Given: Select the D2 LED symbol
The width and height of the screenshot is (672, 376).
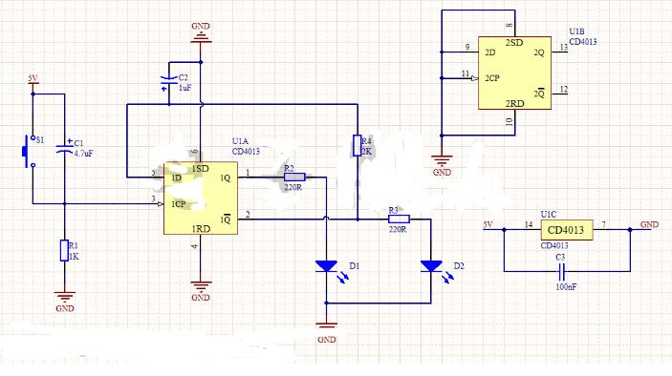Looking at the screenshot, I should (431, 267).
